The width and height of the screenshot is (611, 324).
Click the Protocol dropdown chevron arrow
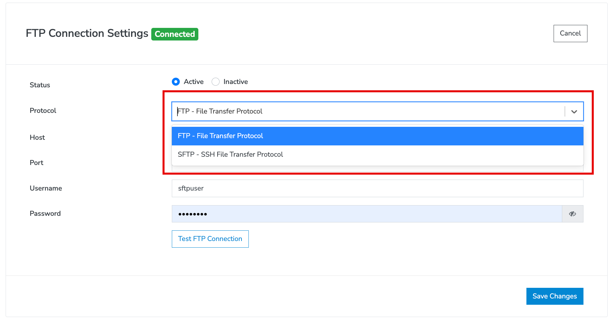[574, 112]
